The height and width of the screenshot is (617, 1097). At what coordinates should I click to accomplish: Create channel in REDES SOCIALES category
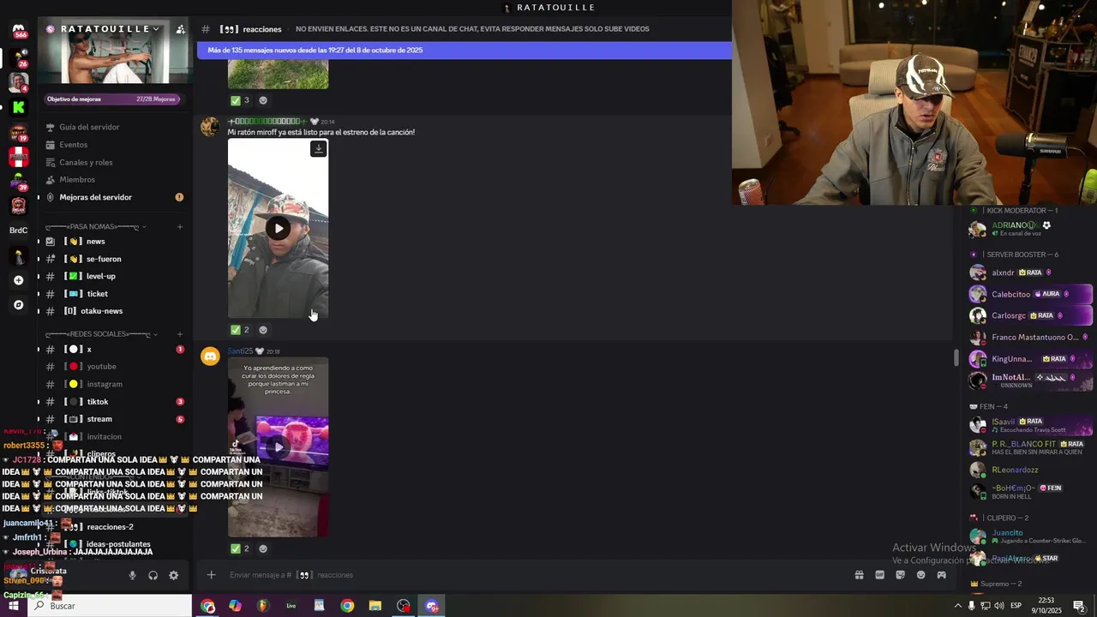180,334
